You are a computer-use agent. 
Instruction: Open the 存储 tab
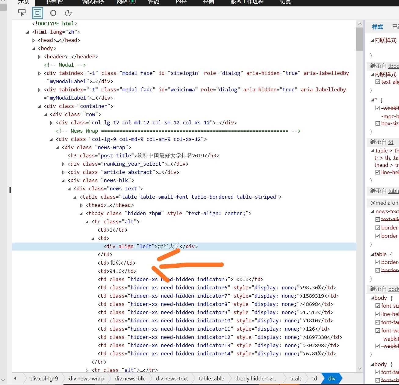pos(209,2)
